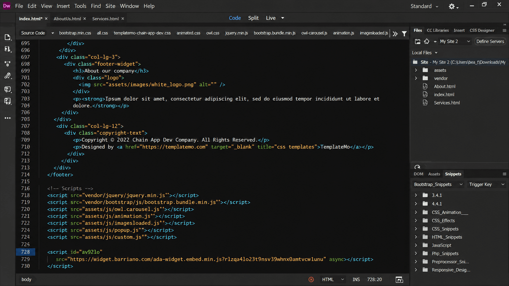Click the Git diamond icon in Files panel
Image resolution: width=509 pixels, height=286 pixels.
427,41
